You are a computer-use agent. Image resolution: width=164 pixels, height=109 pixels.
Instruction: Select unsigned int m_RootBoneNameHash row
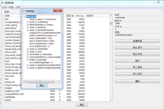pyautogui.click(x=45, y=33)
